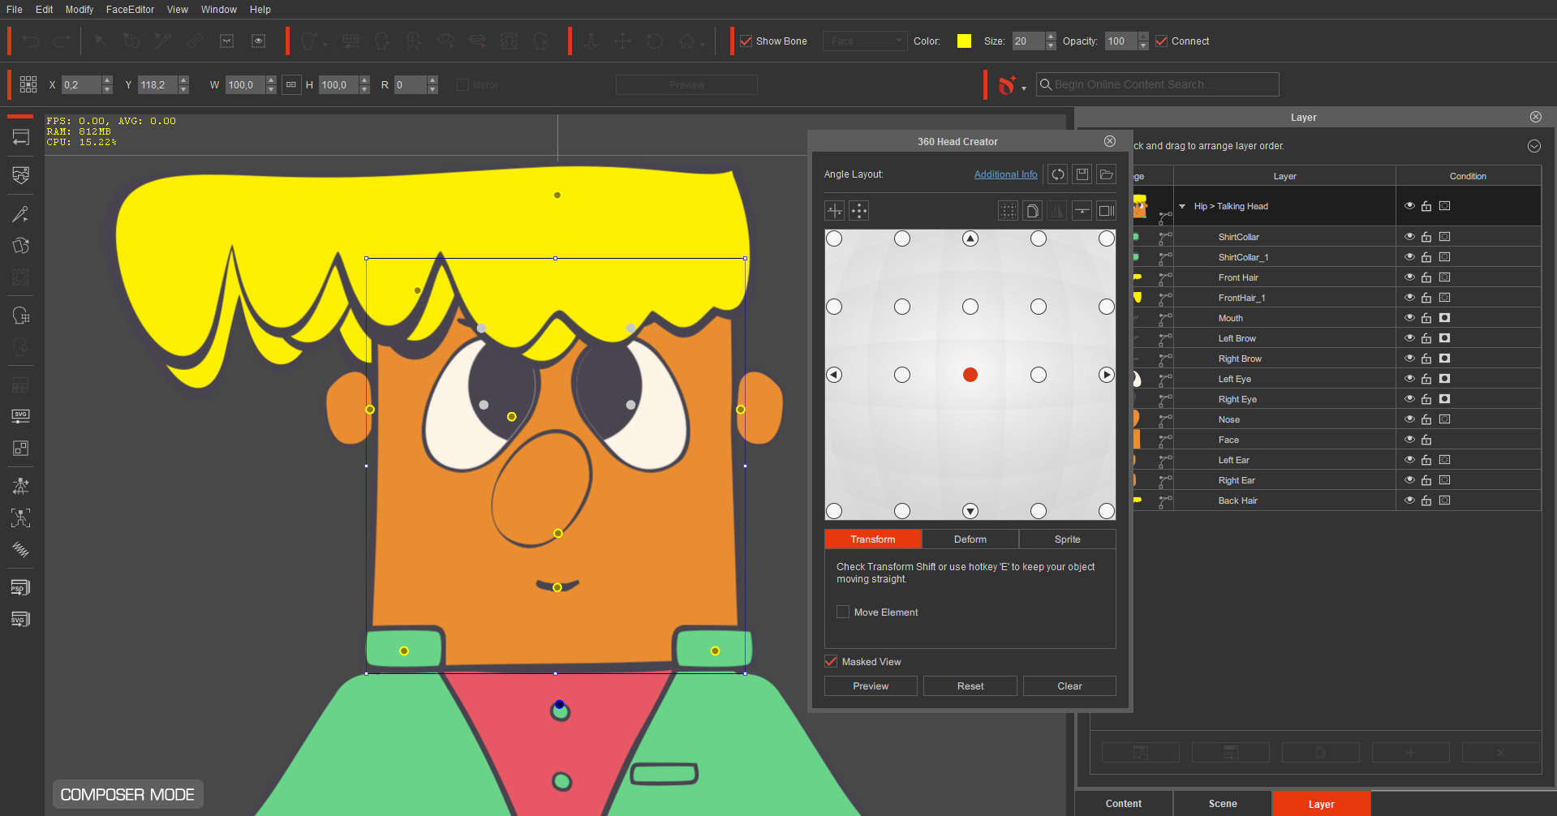This screenshot has height=816, width=1557.
Task: Click the open angle layout folder icon
Action: pyautogui.click(x=1106, y=174)
